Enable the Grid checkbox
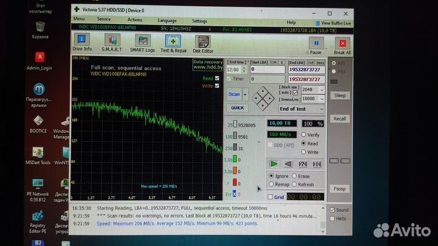The height and width of the screenshot is (246, 438). coord(270,197)
